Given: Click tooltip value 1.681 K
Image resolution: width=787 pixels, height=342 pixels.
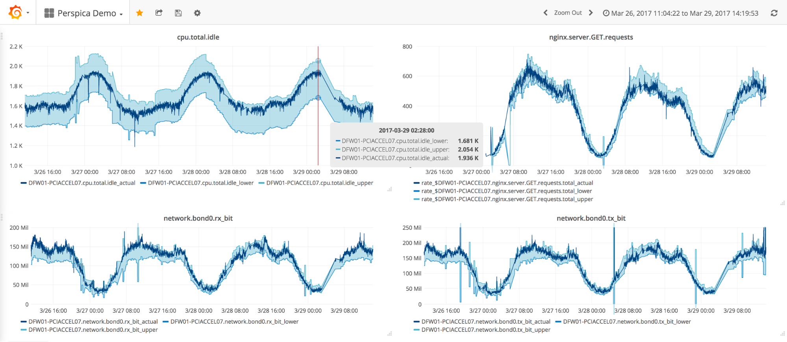Looking at the screenshot, I should [x=468, y=141].
